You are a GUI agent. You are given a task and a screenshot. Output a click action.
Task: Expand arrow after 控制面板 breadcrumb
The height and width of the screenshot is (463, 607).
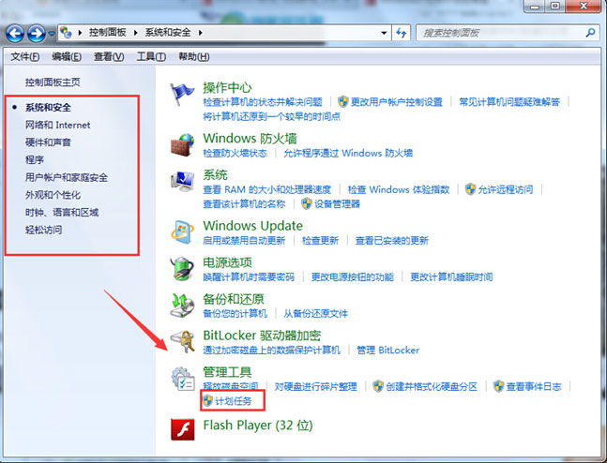tap(135, 33)
